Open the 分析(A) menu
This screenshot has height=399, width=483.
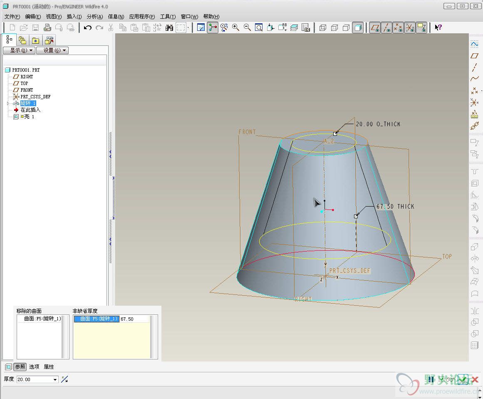[95, 17]
